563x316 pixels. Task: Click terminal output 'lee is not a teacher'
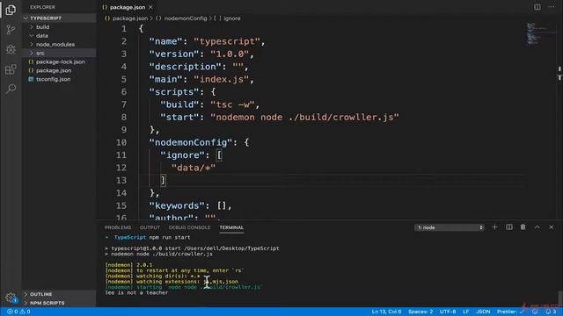[x=137, y=292]
